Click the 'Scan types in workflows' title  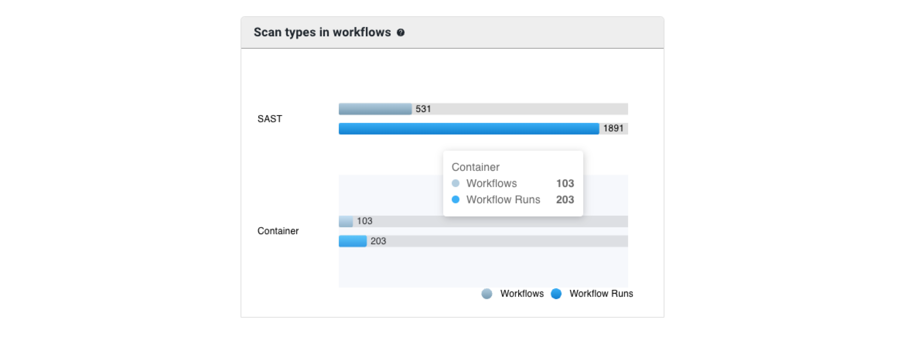point(322,32)
